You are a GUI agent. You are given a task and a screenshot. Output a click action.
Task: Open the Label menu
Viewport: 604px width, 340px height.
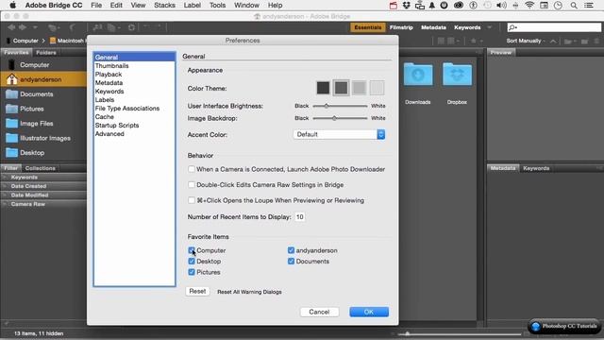pyautogui.click(x=193, y=5)
